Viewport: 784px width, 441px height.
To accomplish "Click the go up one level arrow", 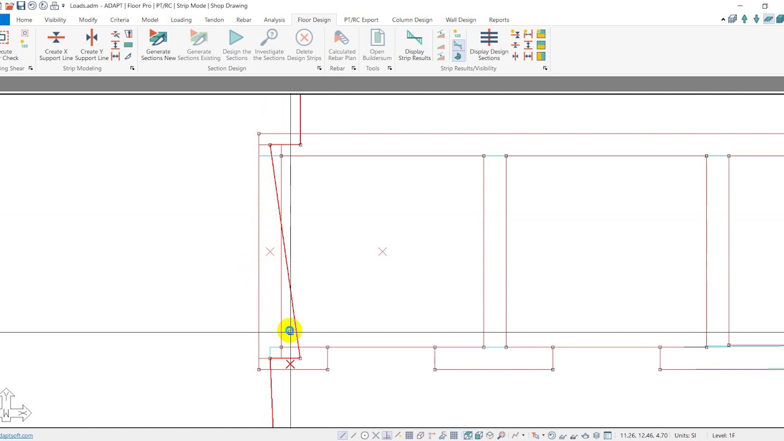I will pyautogui.click(x=744, y=20).
